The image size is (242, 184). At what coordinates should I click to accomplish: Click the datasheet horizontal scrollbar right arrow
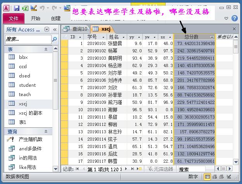click(230, 169)
